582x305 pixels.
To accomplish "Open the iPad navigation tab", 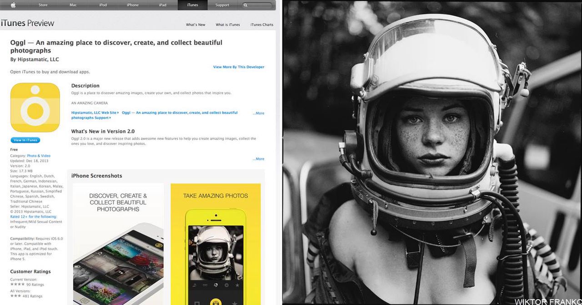I will click(162, 5).
